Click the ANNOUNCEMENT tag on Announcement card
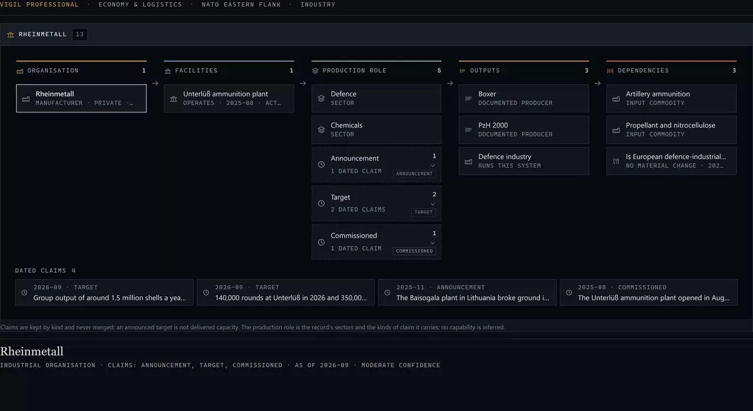 tap(414, 173)
